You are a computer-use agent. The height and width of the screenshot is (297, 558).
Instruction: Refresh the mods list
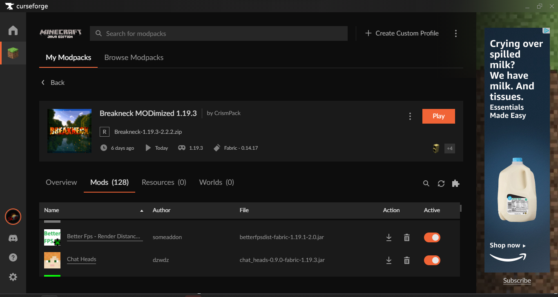[x=441, y=184]
